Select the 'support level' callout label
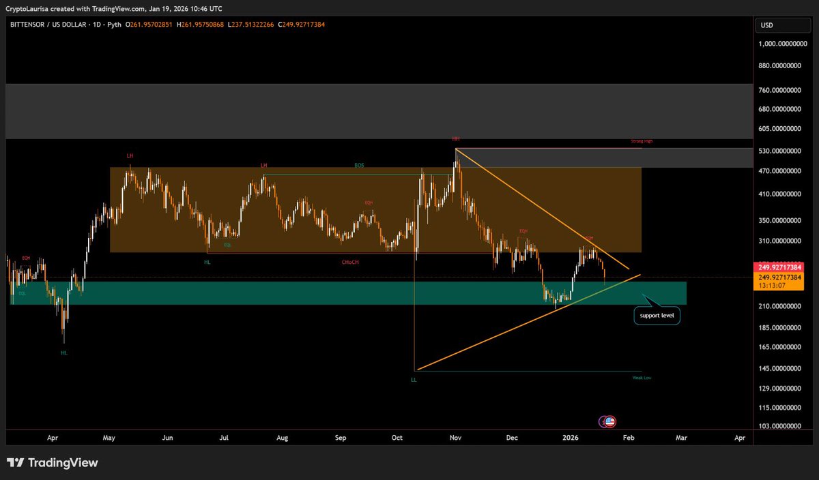 coord(656,315)
